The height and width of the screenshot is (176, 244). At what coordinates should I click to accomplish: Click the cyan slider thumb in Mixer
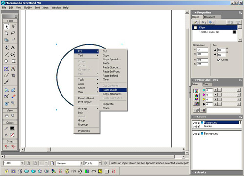click(220, 90)
